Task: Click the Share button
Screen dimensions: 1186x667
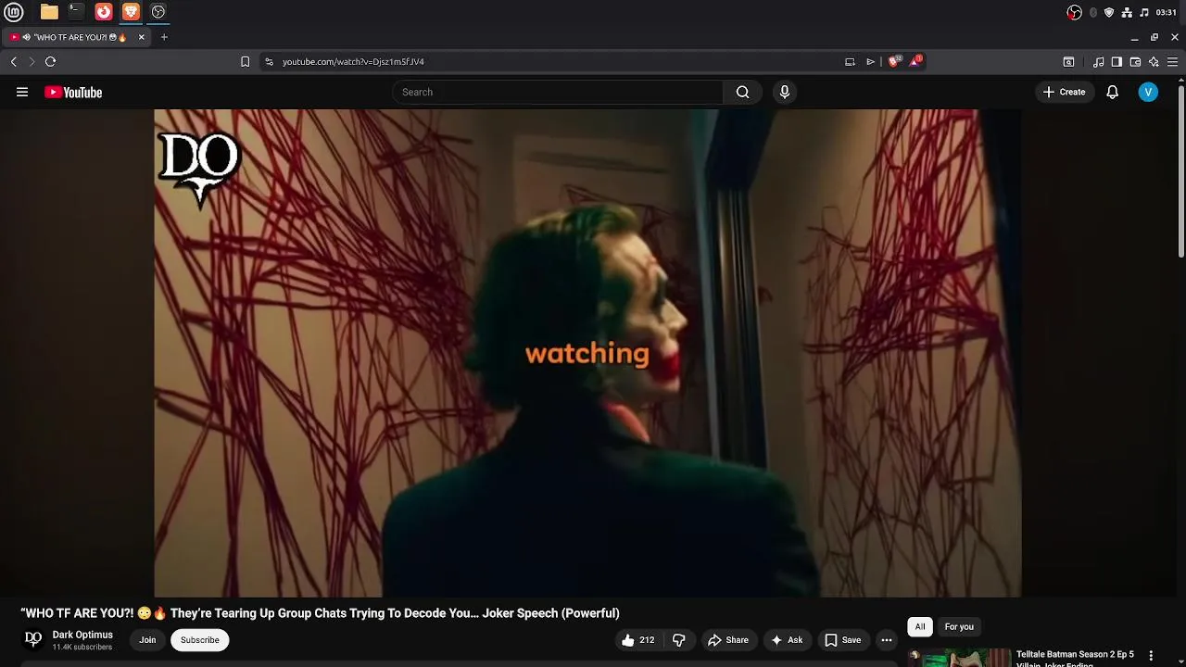Action: (728, 640)
